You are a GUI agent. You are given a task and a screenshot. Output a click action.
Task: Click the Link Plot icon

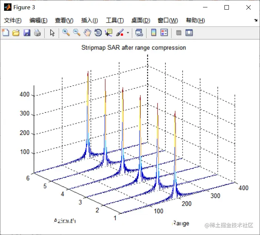[139, 33]
